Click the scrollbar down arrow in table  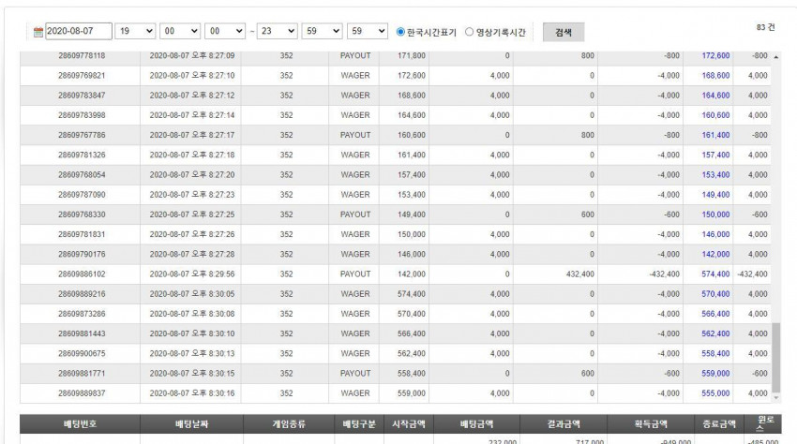[776, 398]
